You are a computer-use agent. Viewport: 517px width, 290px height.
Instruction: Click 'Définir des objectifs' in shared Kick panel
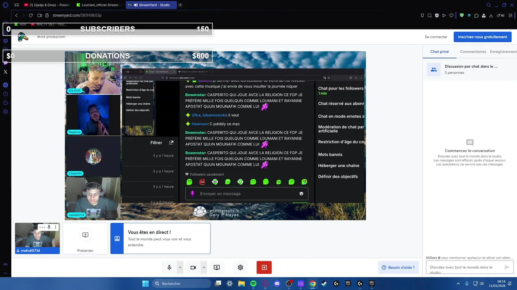pyautogui.click(x=338, y=176)
